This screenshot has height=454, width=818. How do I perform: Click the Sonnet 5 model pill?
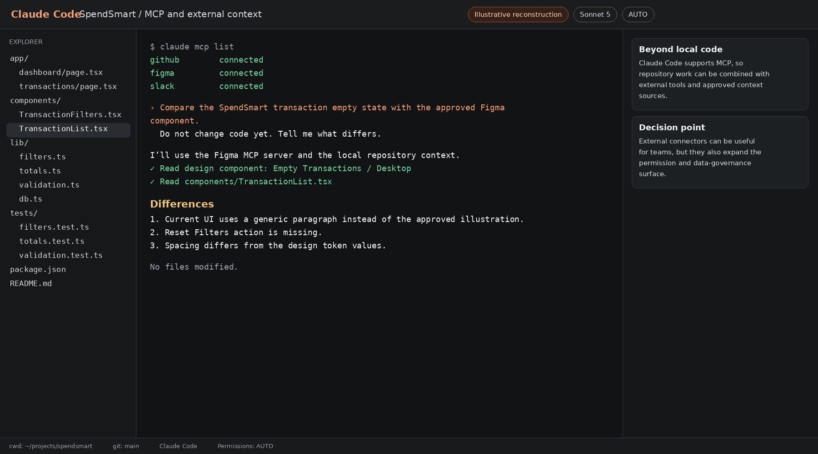pos(595,15)
